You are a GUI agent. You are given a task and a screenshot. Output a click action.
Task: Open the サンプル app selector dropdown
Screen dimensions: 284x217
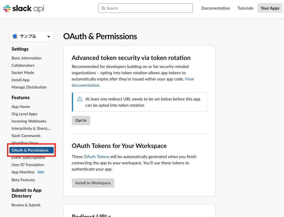click(x=32, y=36)
